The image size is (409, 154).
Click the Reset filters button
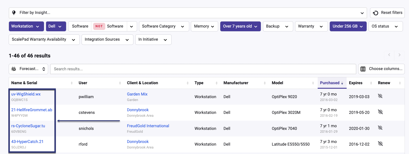tap(387, 13)
